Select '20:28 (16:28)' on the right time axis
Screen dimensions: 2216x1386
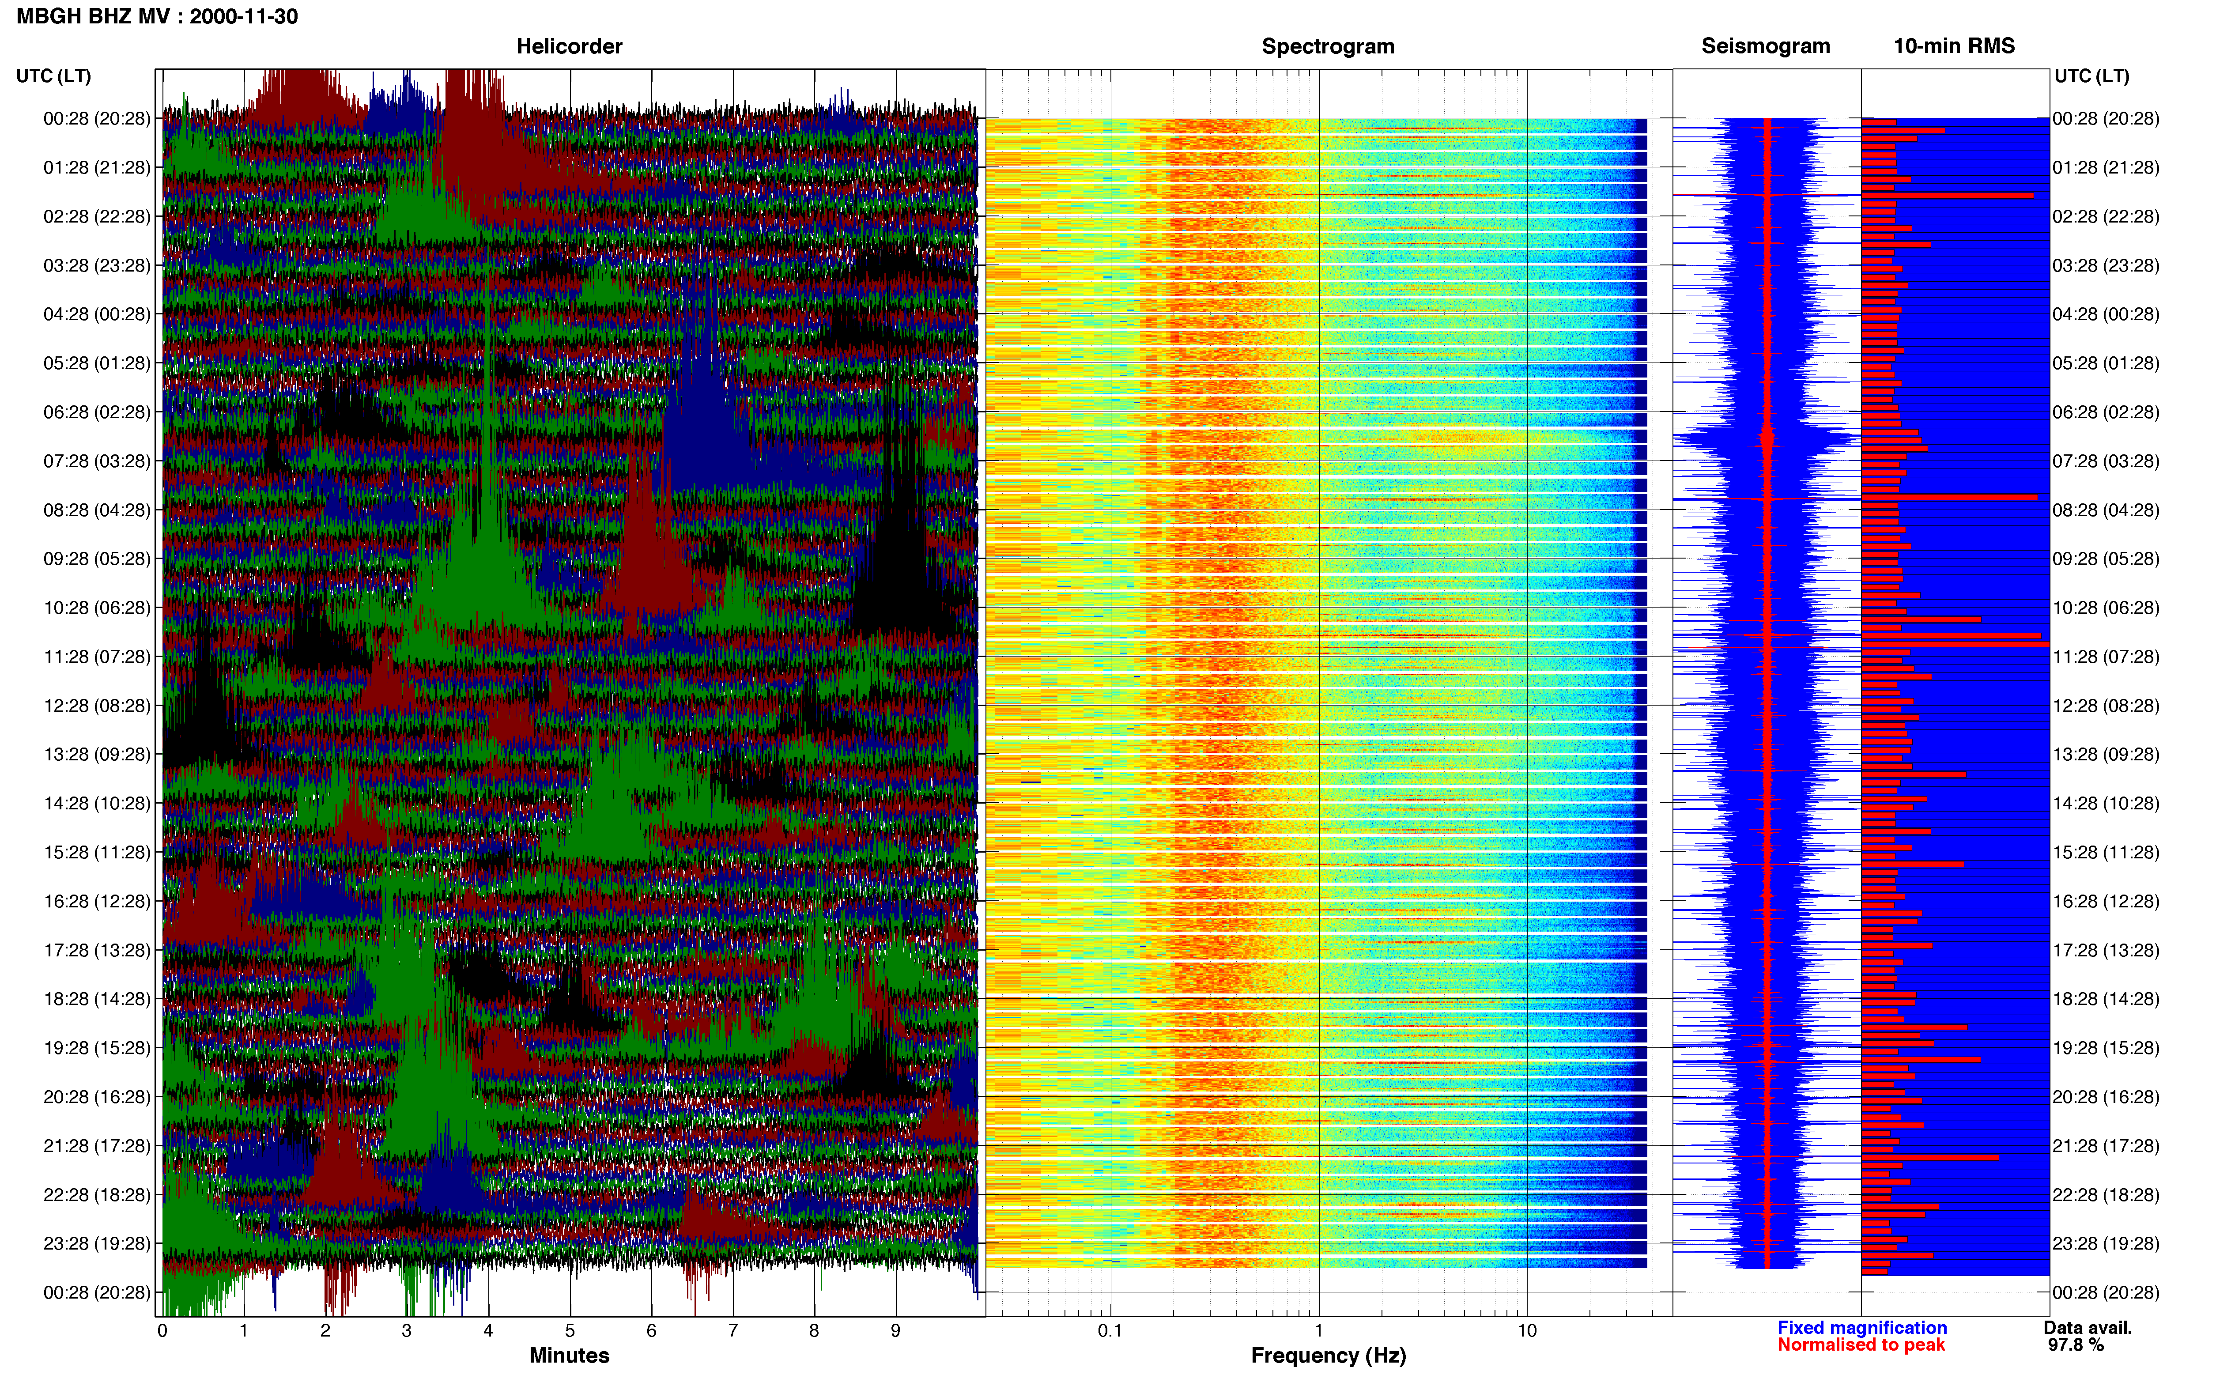tap(2106, 1096)
